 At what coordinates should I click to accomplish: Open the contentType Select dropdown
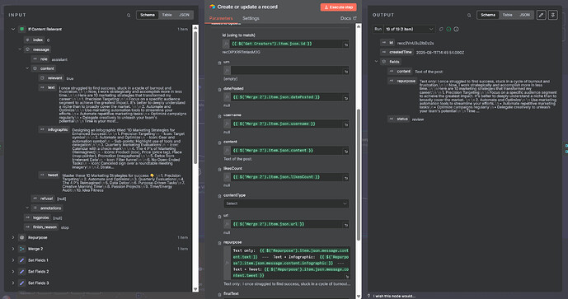[x=286, y=203]
